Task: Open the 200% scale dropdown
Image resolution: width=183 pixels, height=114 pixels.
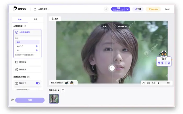Action: tap(27, 89)
